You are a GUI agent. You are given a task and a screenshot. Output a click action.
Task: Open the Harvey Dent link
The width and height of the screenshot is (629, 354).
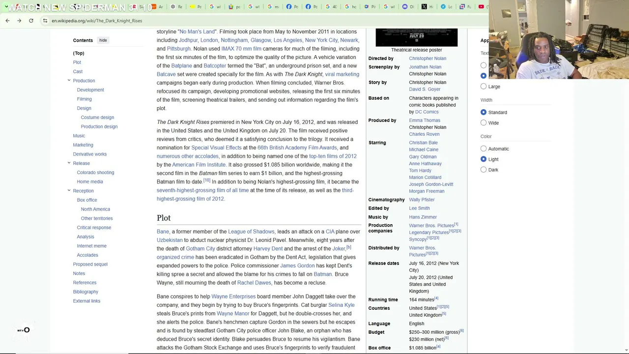tap(268, 249)
